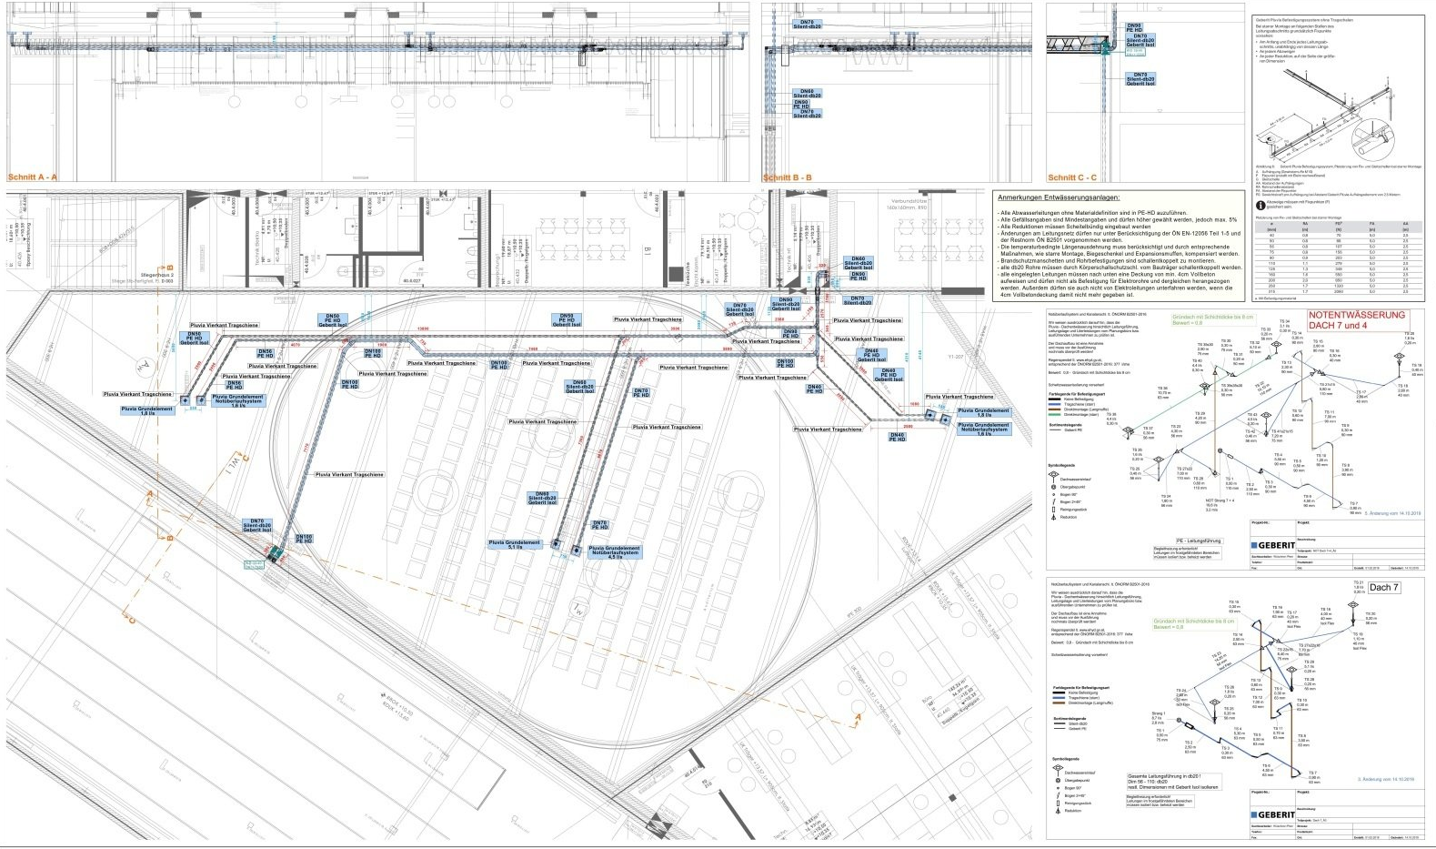Select "Pluvia Grundelement Notüberlaufsystem 4,5 l/s" label

tap(615, 551)
